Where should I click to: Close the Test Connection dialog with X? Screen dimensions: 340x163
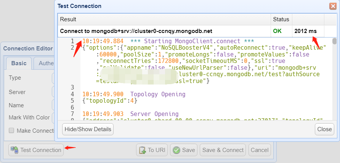coord(332,6)
